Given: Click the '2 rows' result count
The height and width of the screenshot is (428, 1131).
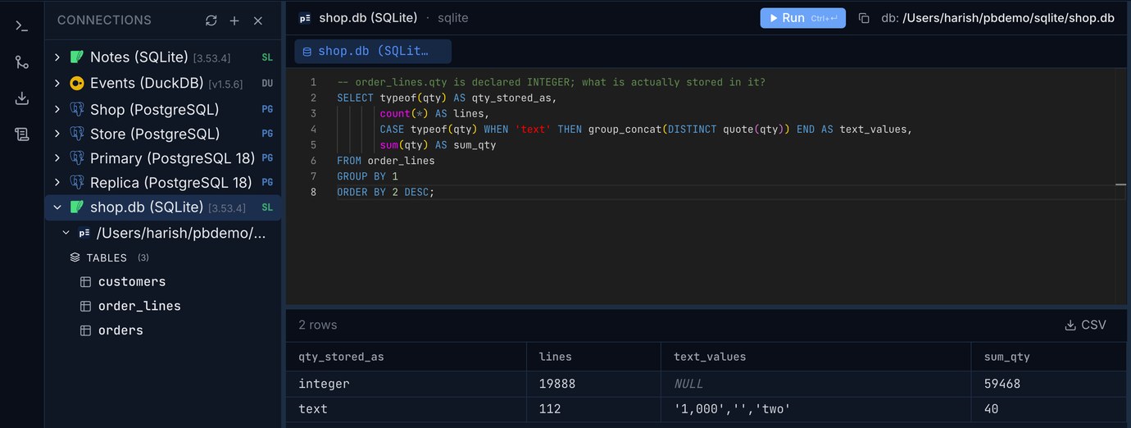Looking at the screenshot, I should click(318, 325).
